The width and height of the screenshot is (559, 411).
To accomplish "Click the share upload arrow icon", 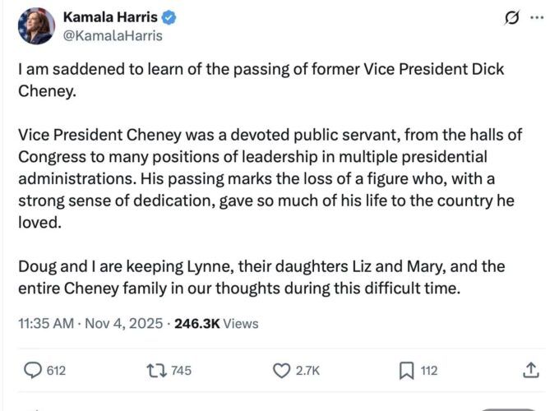I will 530,372.
